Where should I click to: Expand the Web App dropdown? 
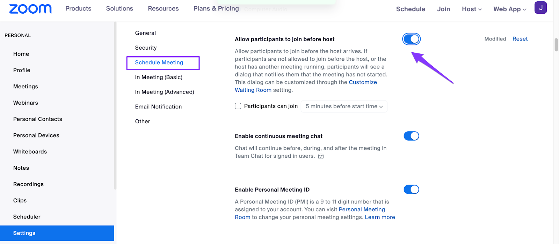click(x=509, y=9)
